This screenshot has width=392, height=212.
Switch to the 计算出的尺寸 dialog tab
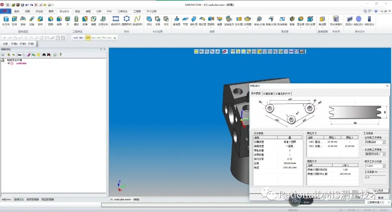(283, 93)
